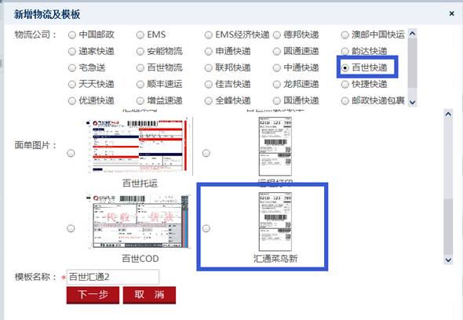Click the waybill image scrollbar thumb
The width and height of the screenshot is (463, 320).
coord(448,227)
